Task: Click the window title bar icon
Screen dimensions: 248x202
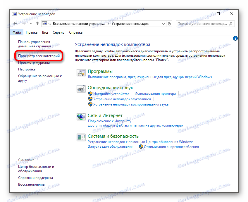Action: tap(14, 14)
